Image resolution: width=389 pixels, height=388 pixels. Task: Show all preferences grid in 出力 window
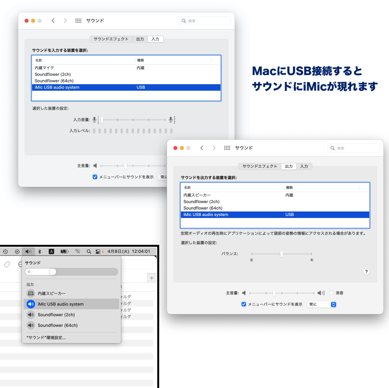coord(227,148)
